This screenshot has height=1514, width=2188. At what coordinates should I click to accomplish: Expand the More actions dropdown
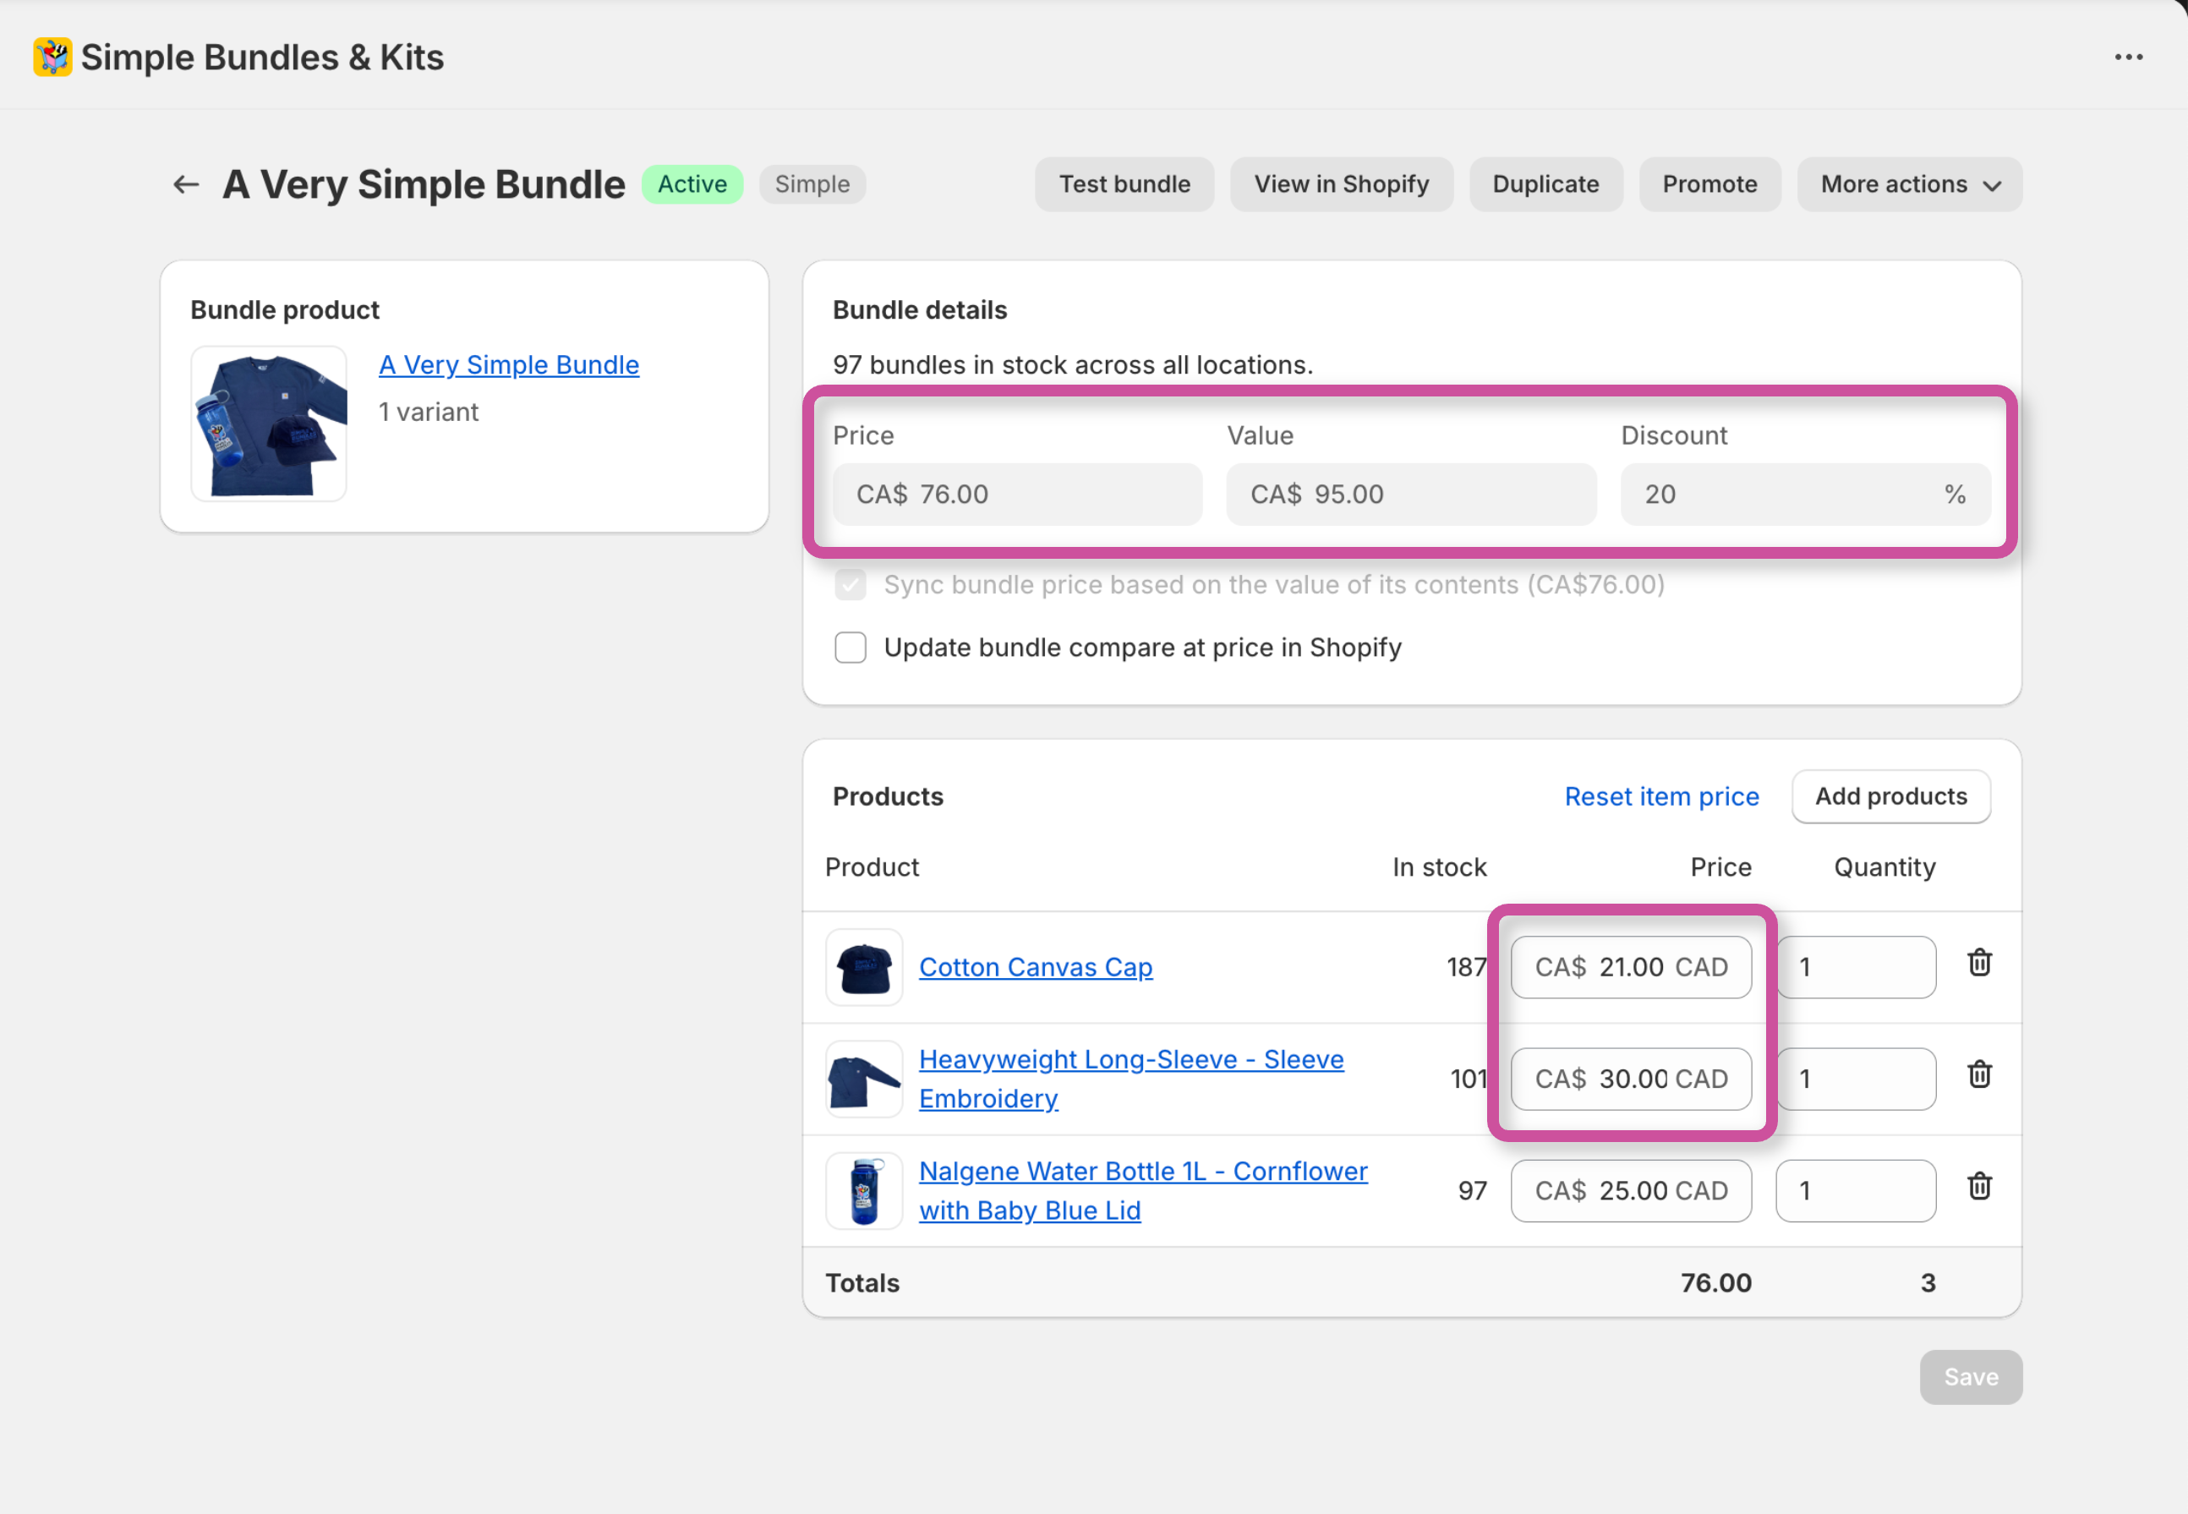coord(1909,184)
